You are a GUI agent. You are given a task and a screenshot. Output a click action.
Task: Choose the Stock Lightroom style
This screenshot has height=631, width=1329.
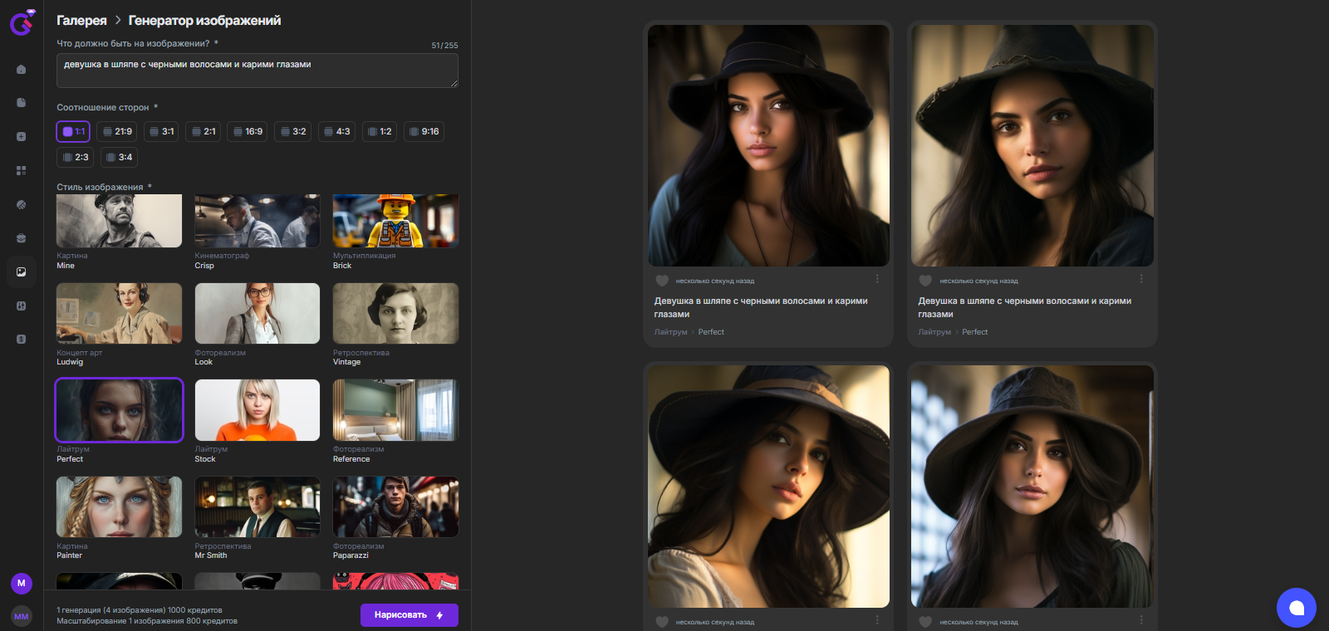(257, 410)
